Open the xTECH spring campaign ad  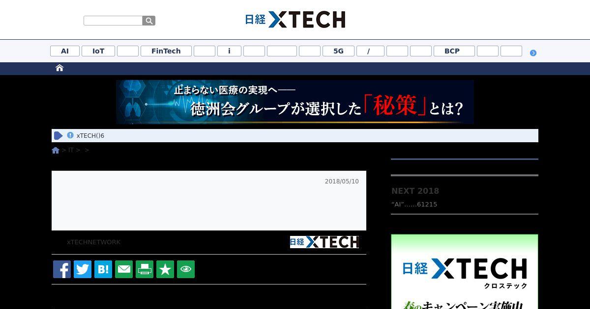point(465,272)
